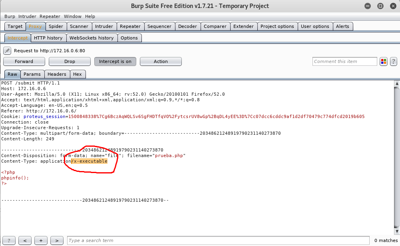
Task: Click the help question mark icon
Action: coord(394,61)
